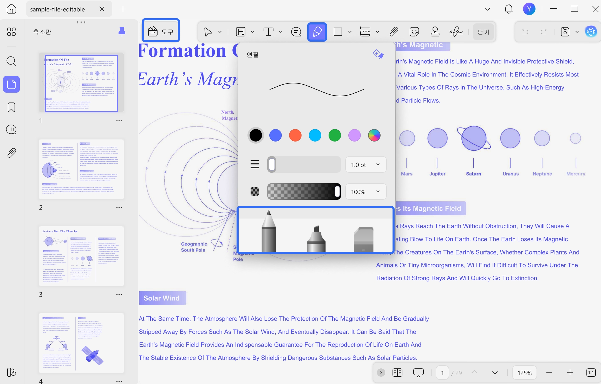Image resolution: width=601 pixels, height=384 pixels.
Task: Select the measurement ruler tool
Action: tap(365, 32)
